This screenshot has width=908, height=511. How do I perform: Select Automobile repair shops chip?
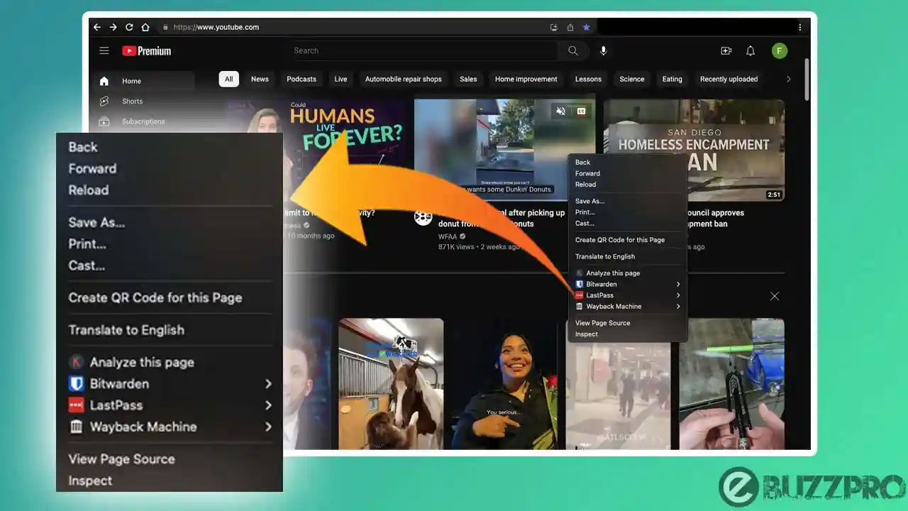pos(403,79)
